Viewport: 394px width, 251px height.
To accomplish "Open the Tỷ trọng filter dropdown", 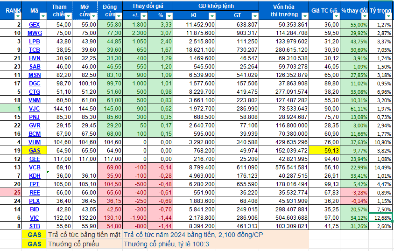I will tap(388, 16).
